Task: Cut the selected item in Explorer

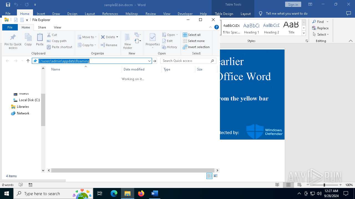Action: coord(52,35)
